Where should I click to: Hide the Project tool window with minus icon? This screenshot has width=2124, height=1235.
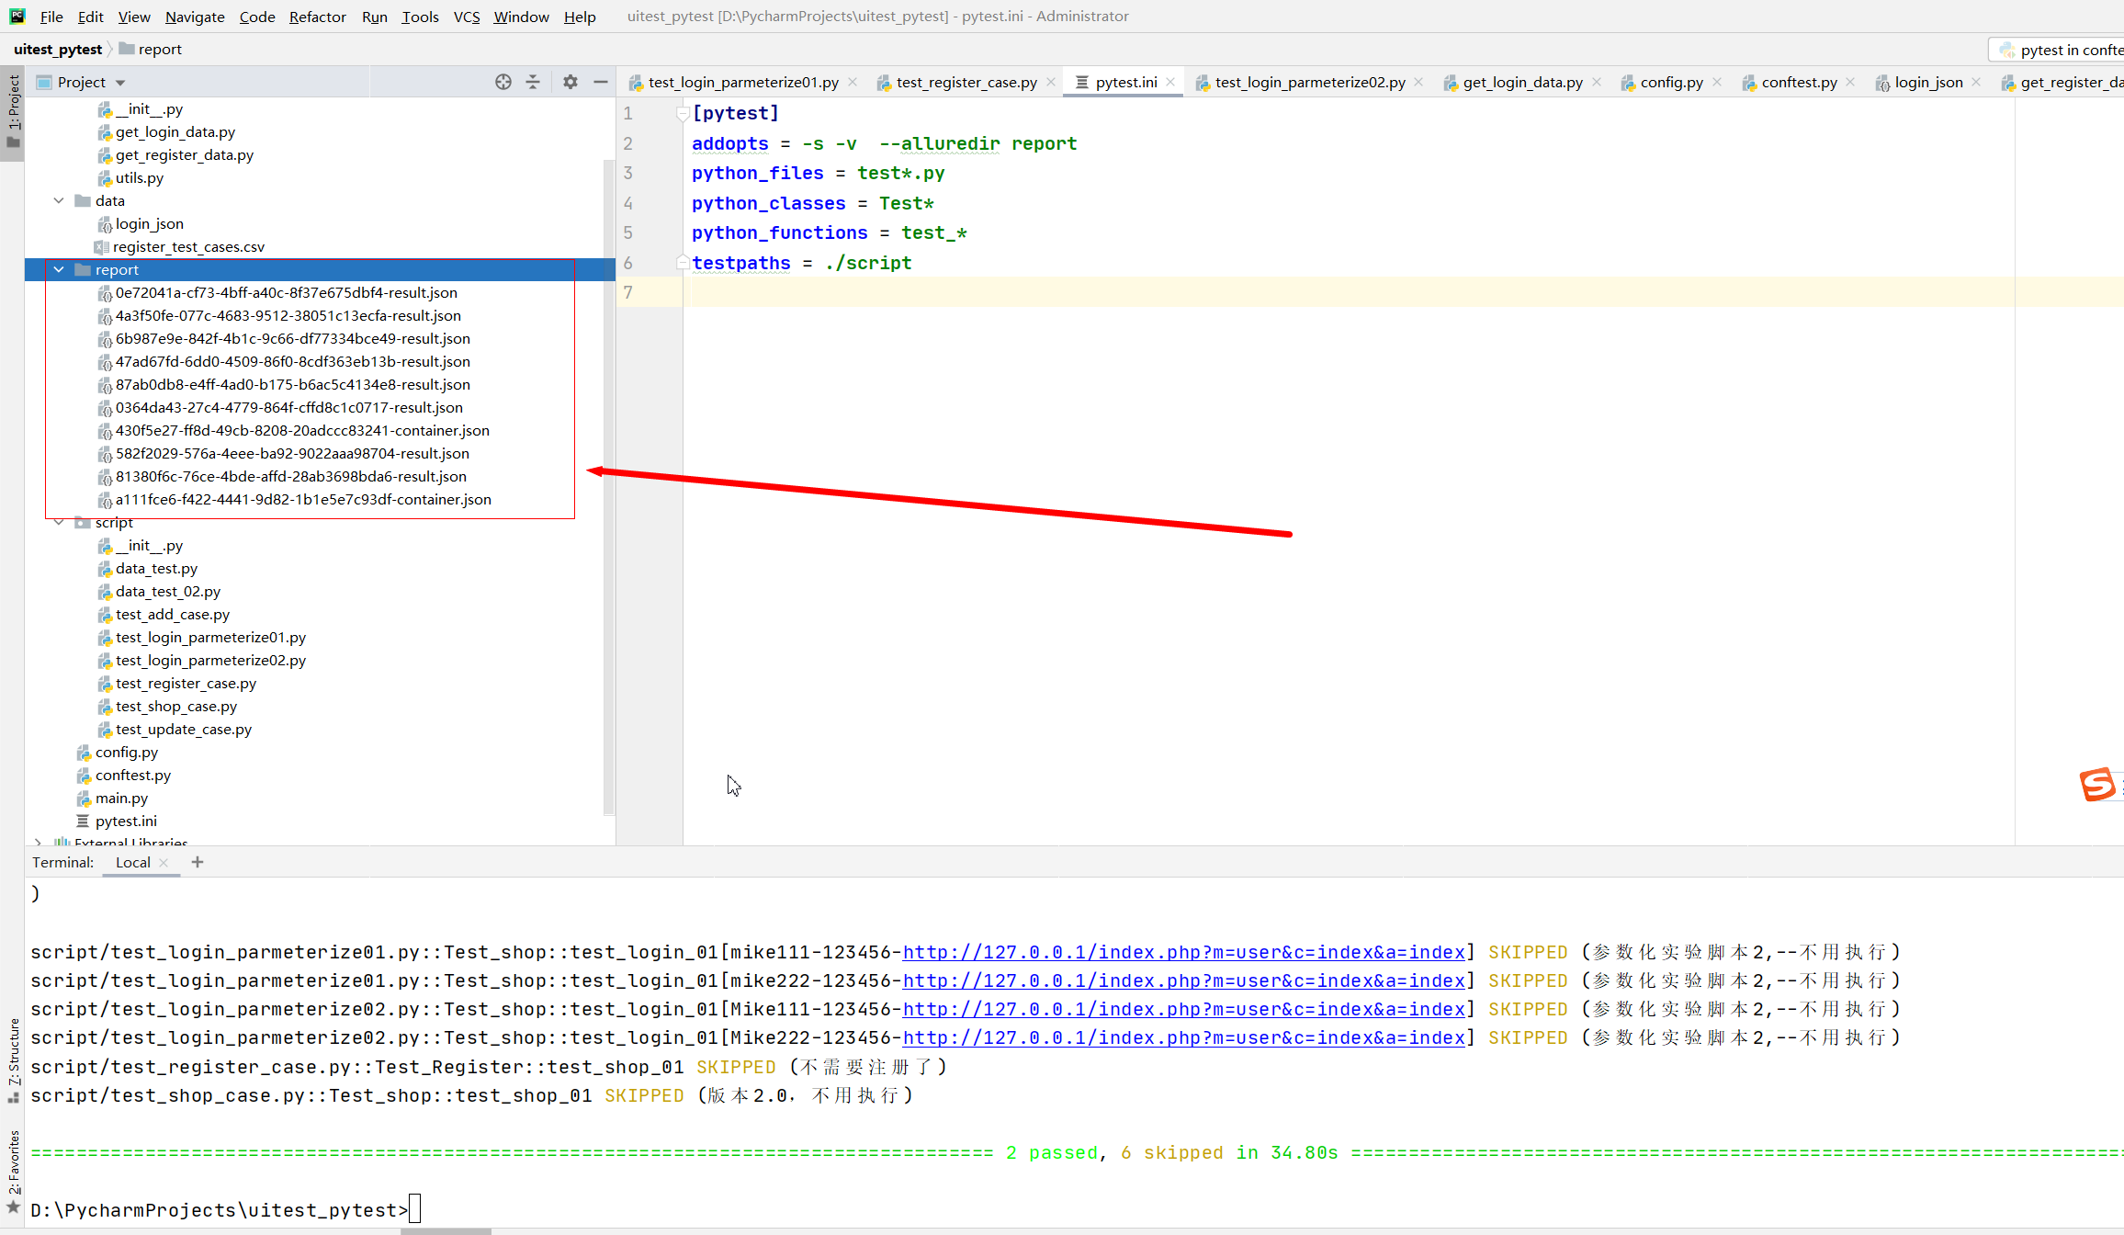(x=601, y=82)
